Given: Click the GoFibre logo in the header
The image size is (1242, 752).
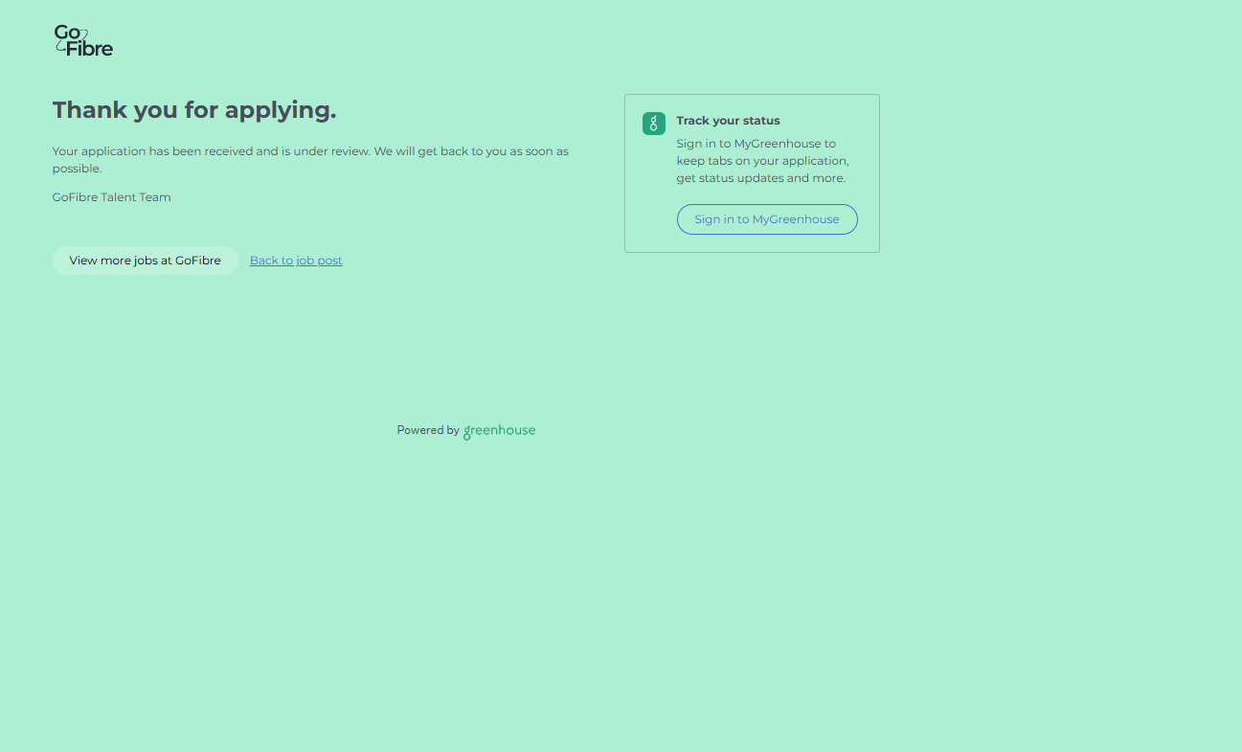Looking at the screenshot, I should (x=83, y=40).
